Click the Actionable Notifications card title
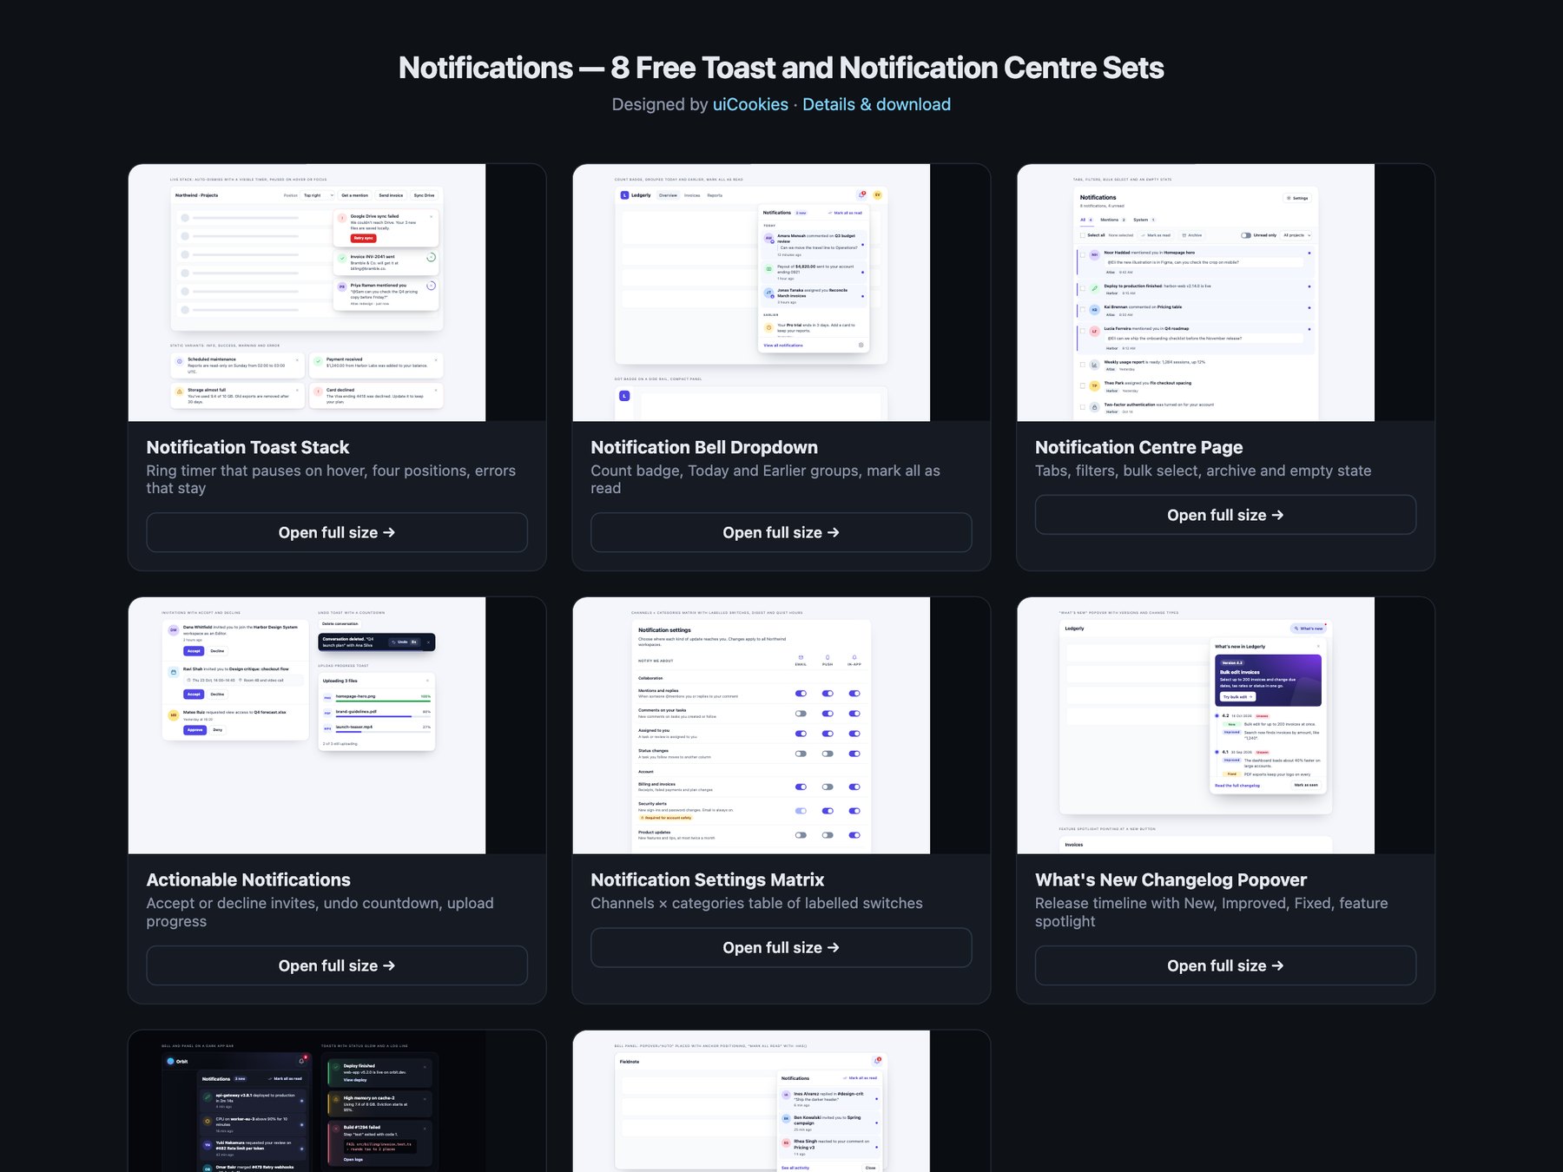Image resolution: width=1563 pixels, height=1172 pixels. pos(248,879)
